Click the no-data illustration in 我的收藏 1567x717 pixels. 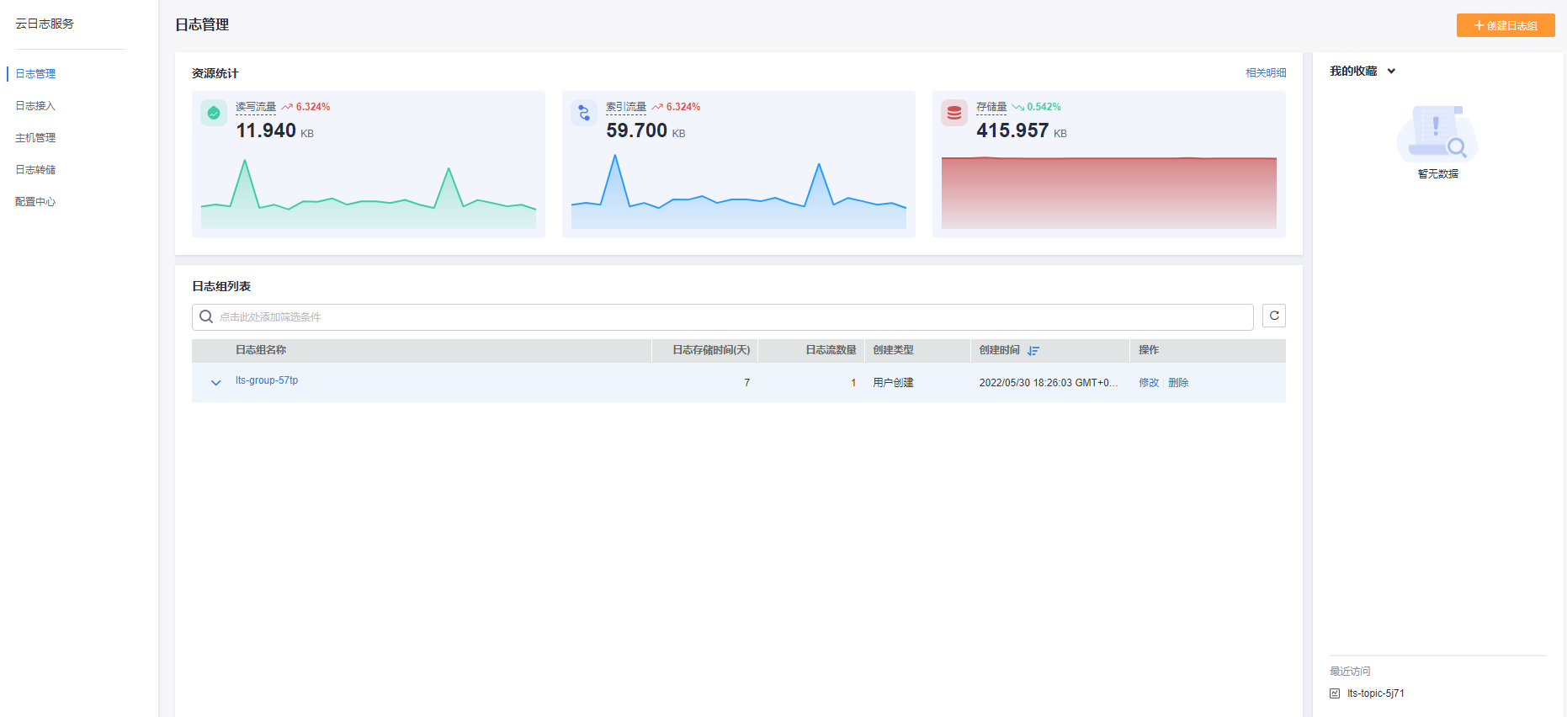click(x=1437, y=134)
